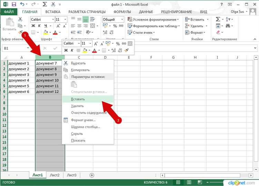Screen dimensions: 259x186
Task: Click the mini toolbar format painter brush
Action: (x=126, y=50)
